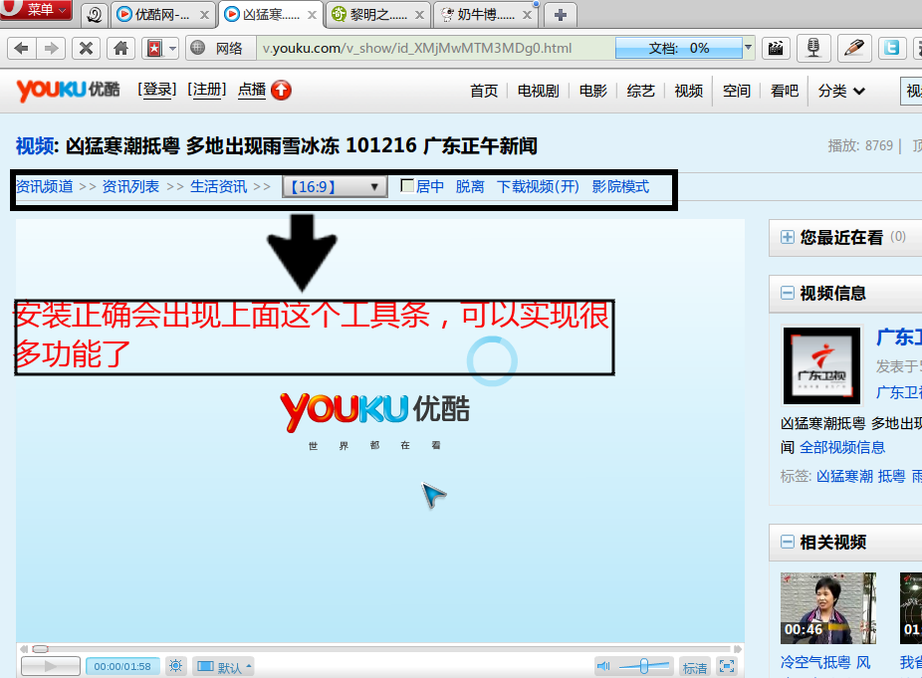Click the brightness settings icon in player
Image resolution: width=922 pixels, height=678 pixels.
point(175,666)
